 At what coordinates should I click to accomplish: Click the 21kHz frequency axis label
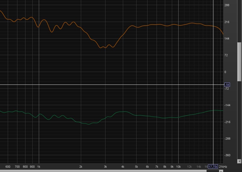click(x=223, y=167)
